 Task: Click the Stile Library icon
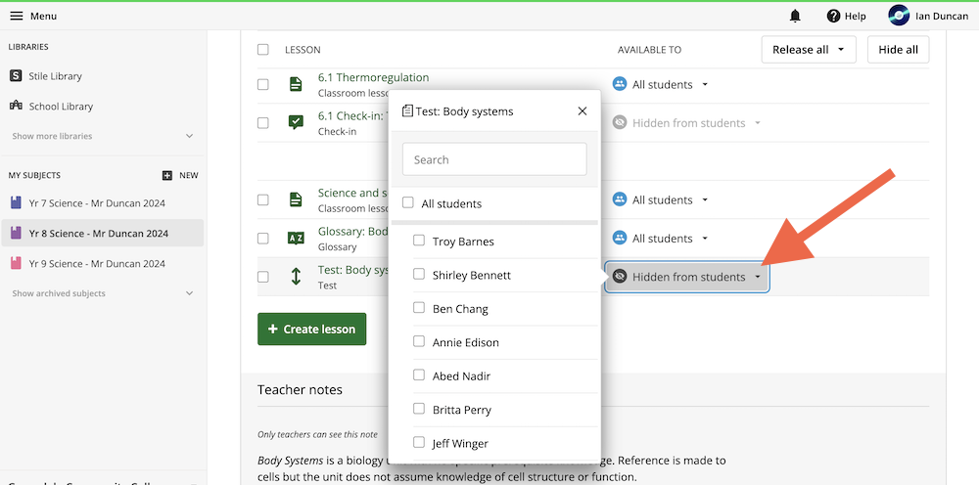16,76
